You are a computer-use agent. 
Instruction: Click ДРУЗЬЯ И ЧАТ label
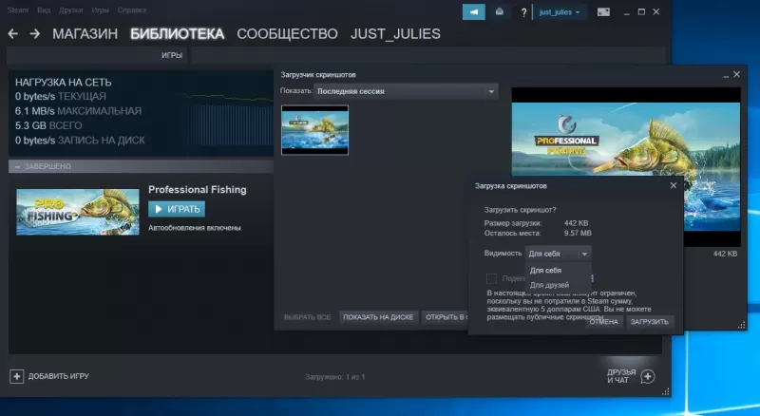[x=621, y=376]
